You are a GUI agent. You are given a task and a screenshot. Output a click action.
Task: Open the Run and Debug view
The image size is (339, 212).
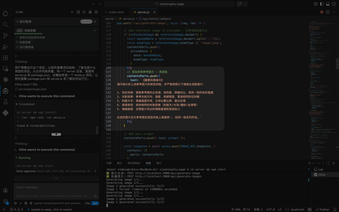(x=5, y=47)
